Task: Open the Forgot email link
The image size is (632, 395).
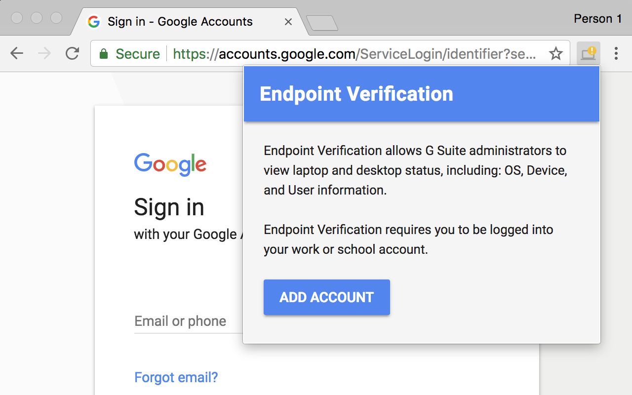Action: tap(176, 377)
